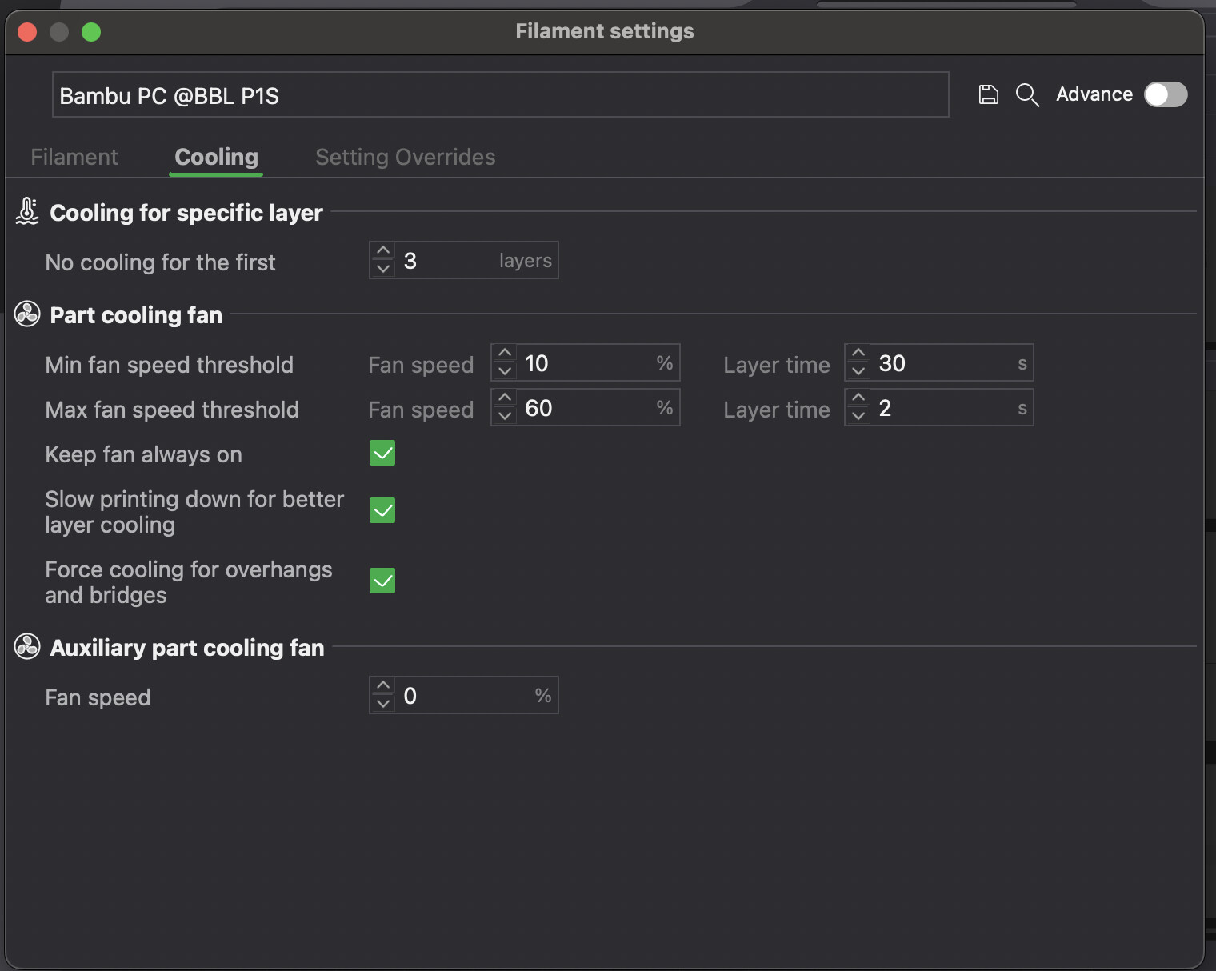
Task: Uncheck Keep fan always on
Action: 382,454
